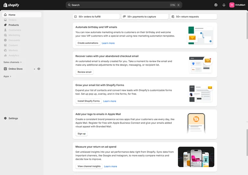Screen dimensions: 248x175
Task: Open the notifications bell icon
Action: (224, 5)
